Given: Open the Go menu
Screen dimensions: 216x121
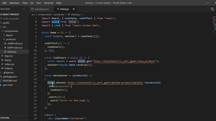Looking at the screenshot, I should coord(32,3).
